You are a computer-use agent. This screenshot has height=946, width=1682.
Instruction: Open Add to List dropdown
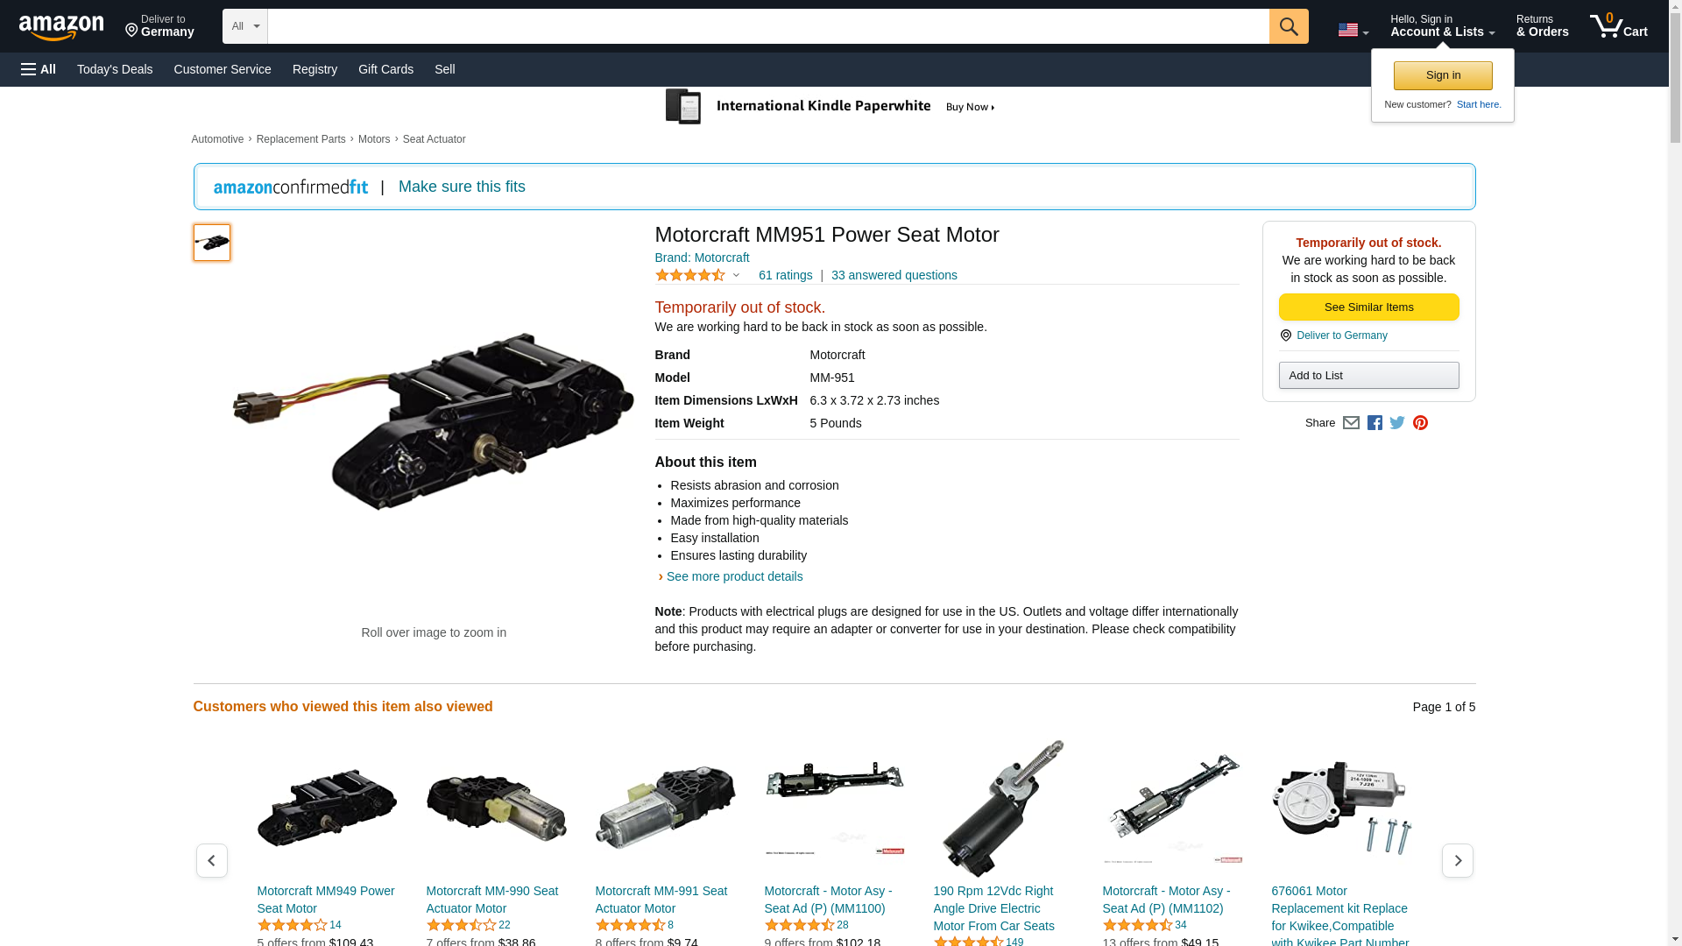pyautogui.click(x=1368, y=375)
